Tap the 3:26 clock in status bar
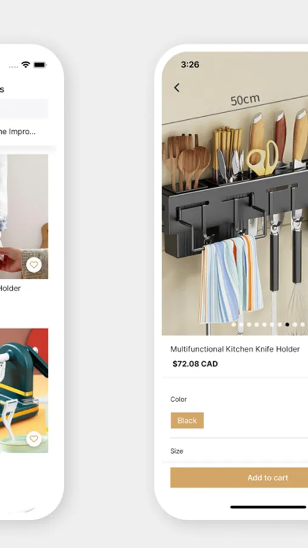The width and height of the screenshot is (308, 548). coord(190,65)
